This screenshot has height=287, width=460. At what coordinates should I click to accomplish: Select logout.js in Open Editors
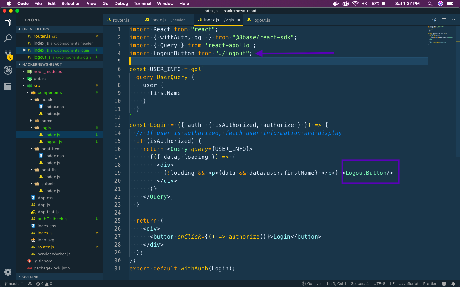pyautogui.click(x=59, y=57)
